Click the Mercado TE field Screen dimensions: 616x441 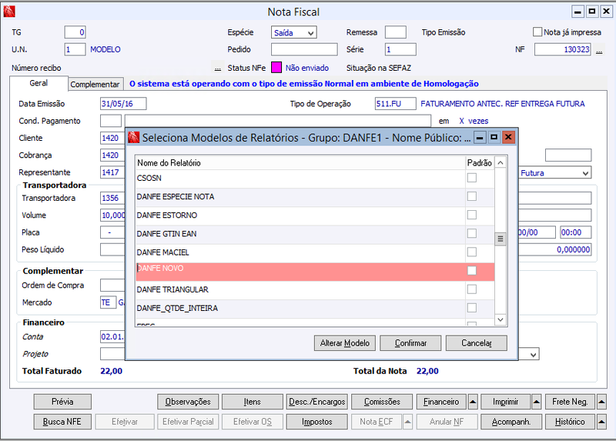(108, 302)
